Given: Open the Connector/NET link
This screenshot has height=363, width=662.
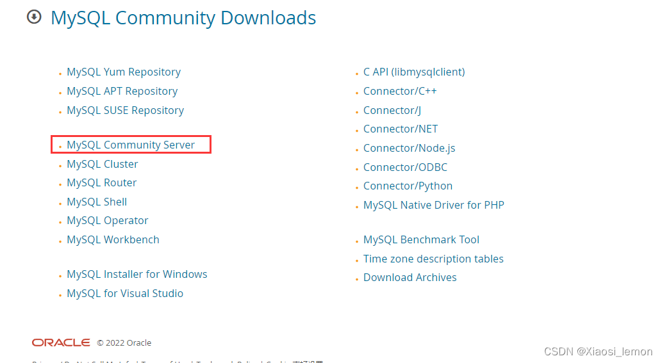Looking at the screenshot, I should tap(401, 129).
